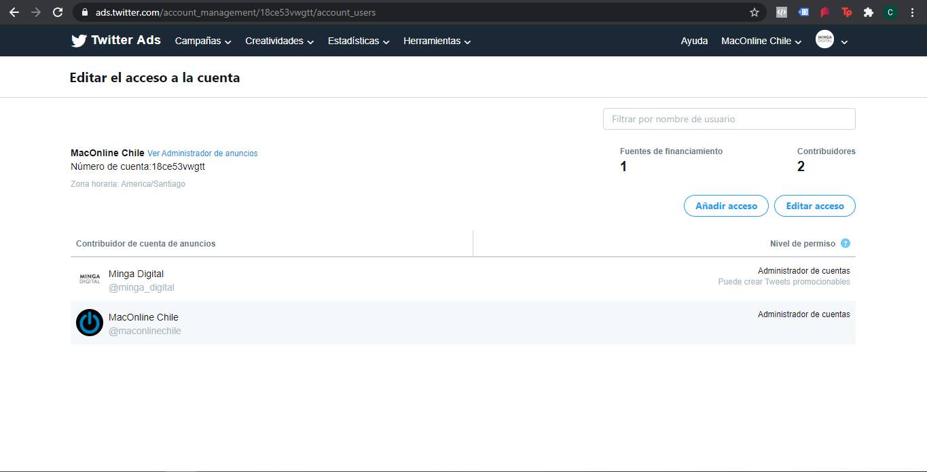Click the permission level help question mark
Viewport: 927px width, 472px height.
846,243
